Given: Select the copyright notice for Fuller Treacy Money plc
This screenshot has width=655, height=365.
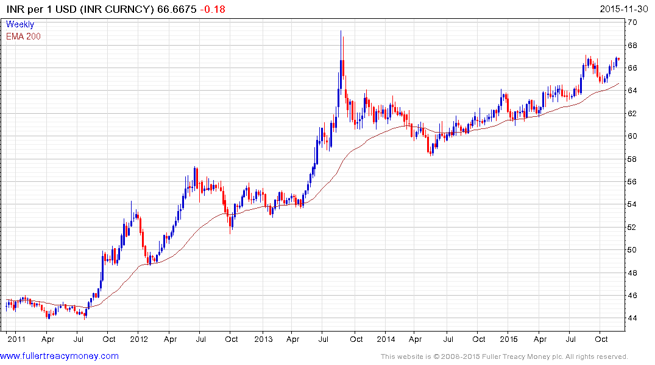Looking at the screenshot, I should [505, 356].
